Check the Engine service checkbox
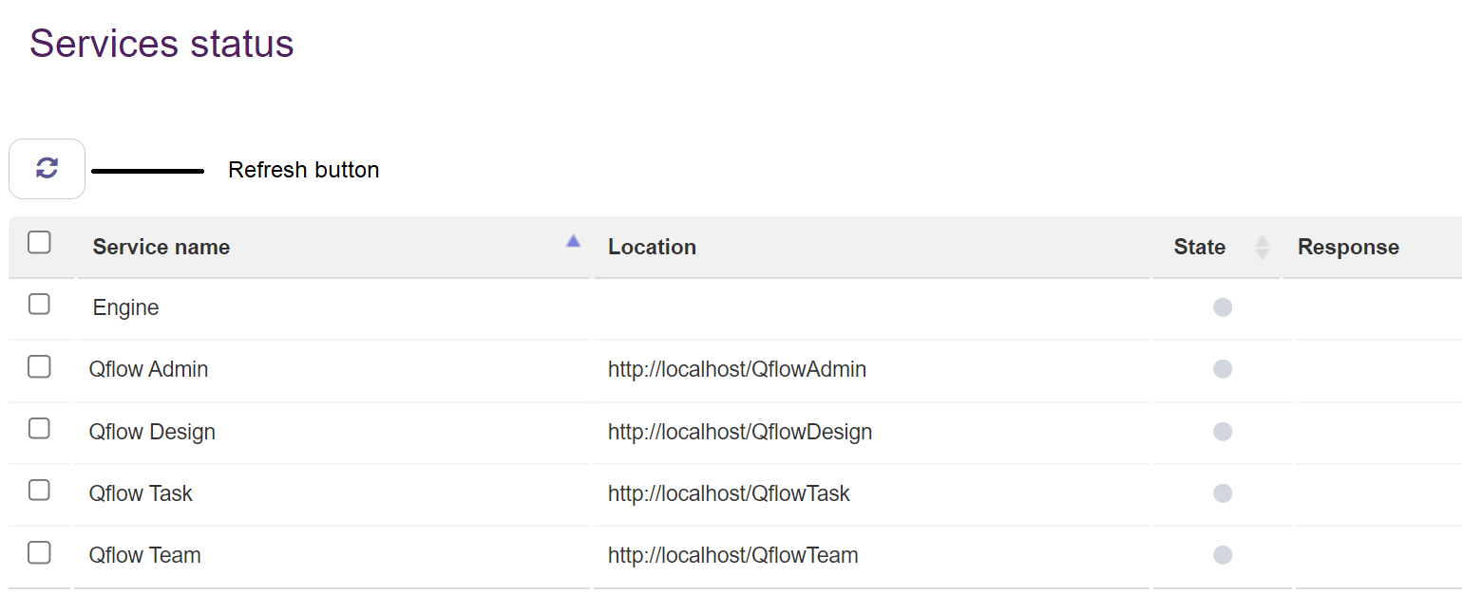 click(x=39, y=304)
